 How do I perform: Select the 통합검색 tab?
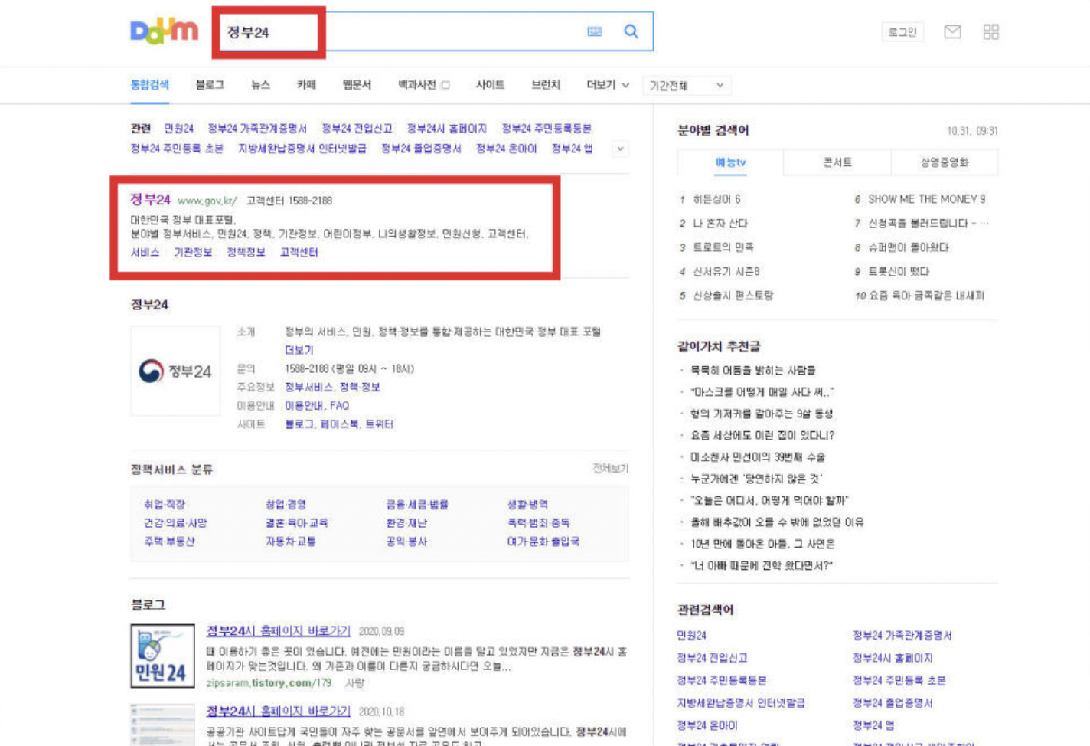click(150, 85)
